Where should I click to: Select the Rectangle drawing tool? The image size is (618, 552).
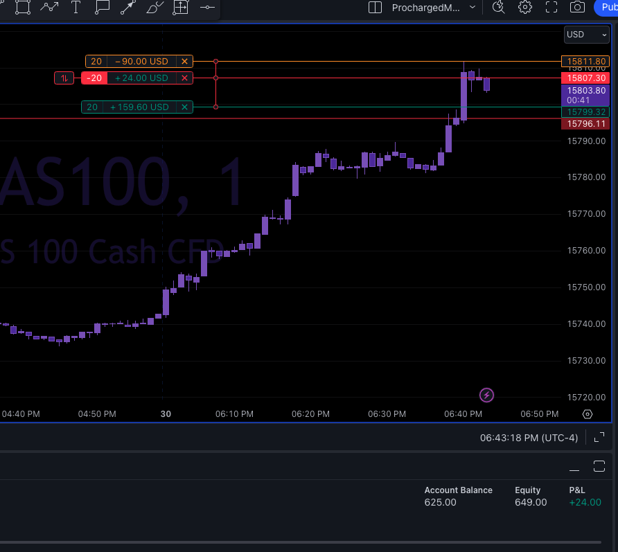pyautogui.click(x=23, y=8)
